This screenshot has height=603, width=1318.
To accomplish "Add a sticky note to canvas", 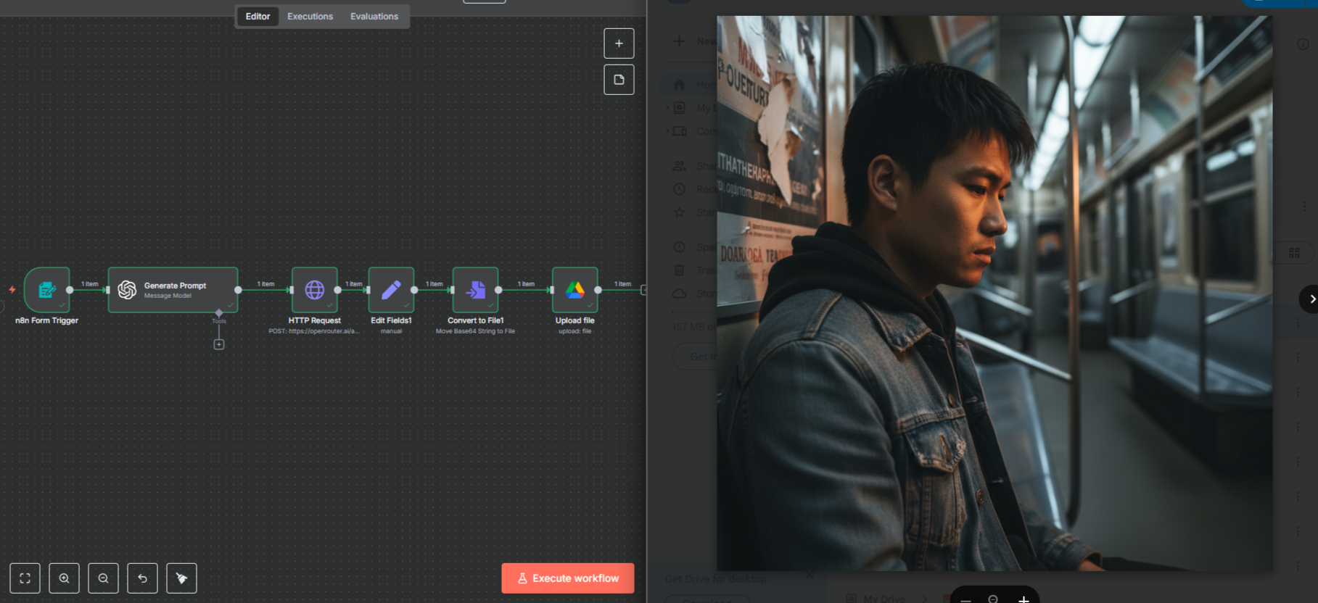I will (619, 80).
